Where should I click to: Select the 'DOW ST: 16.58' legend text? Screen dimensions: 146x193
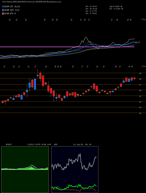[12, 6]
